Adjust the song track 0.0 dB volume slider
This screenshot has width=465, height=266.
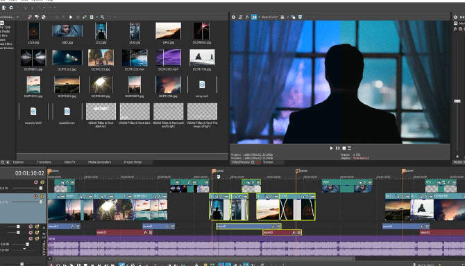[27, 245]
